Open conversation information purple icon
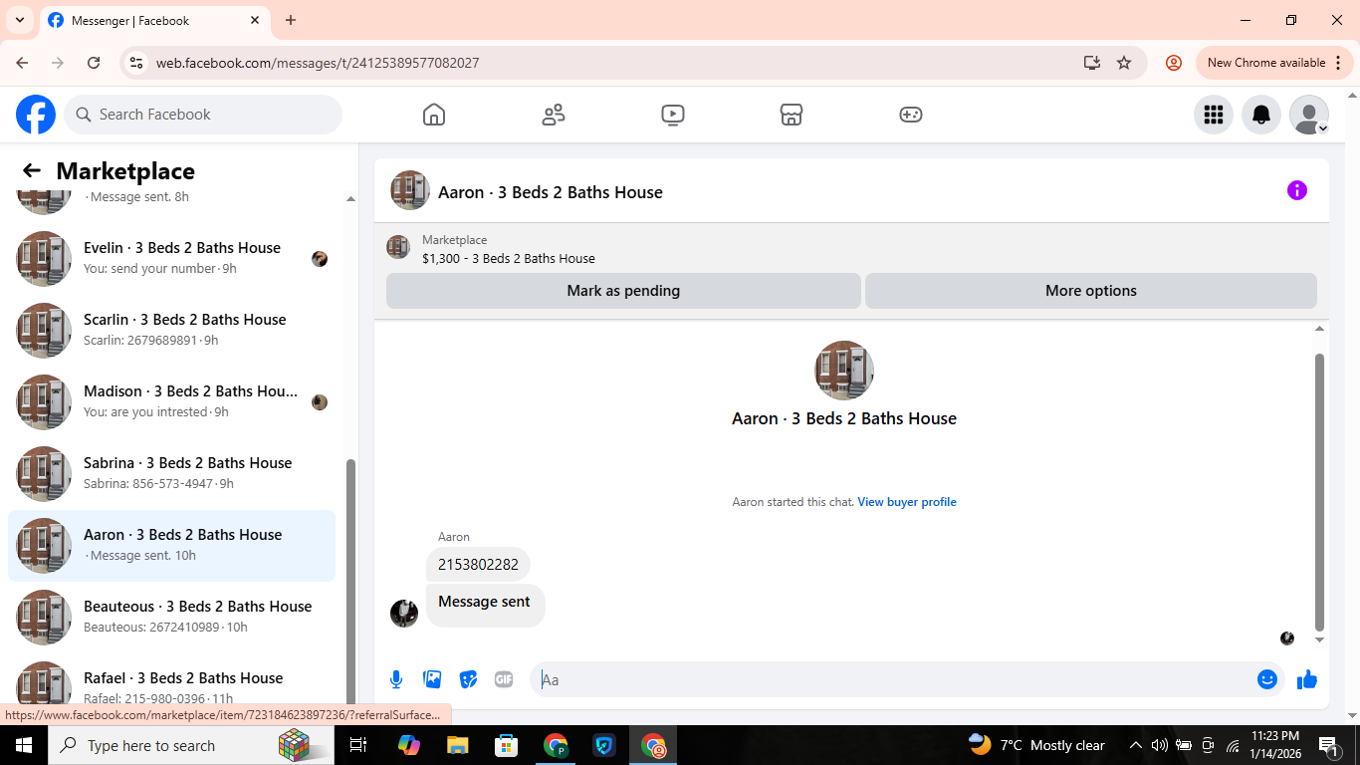Image resolution: width=1360 pixels, height=765 pixels. (1297, 190)
